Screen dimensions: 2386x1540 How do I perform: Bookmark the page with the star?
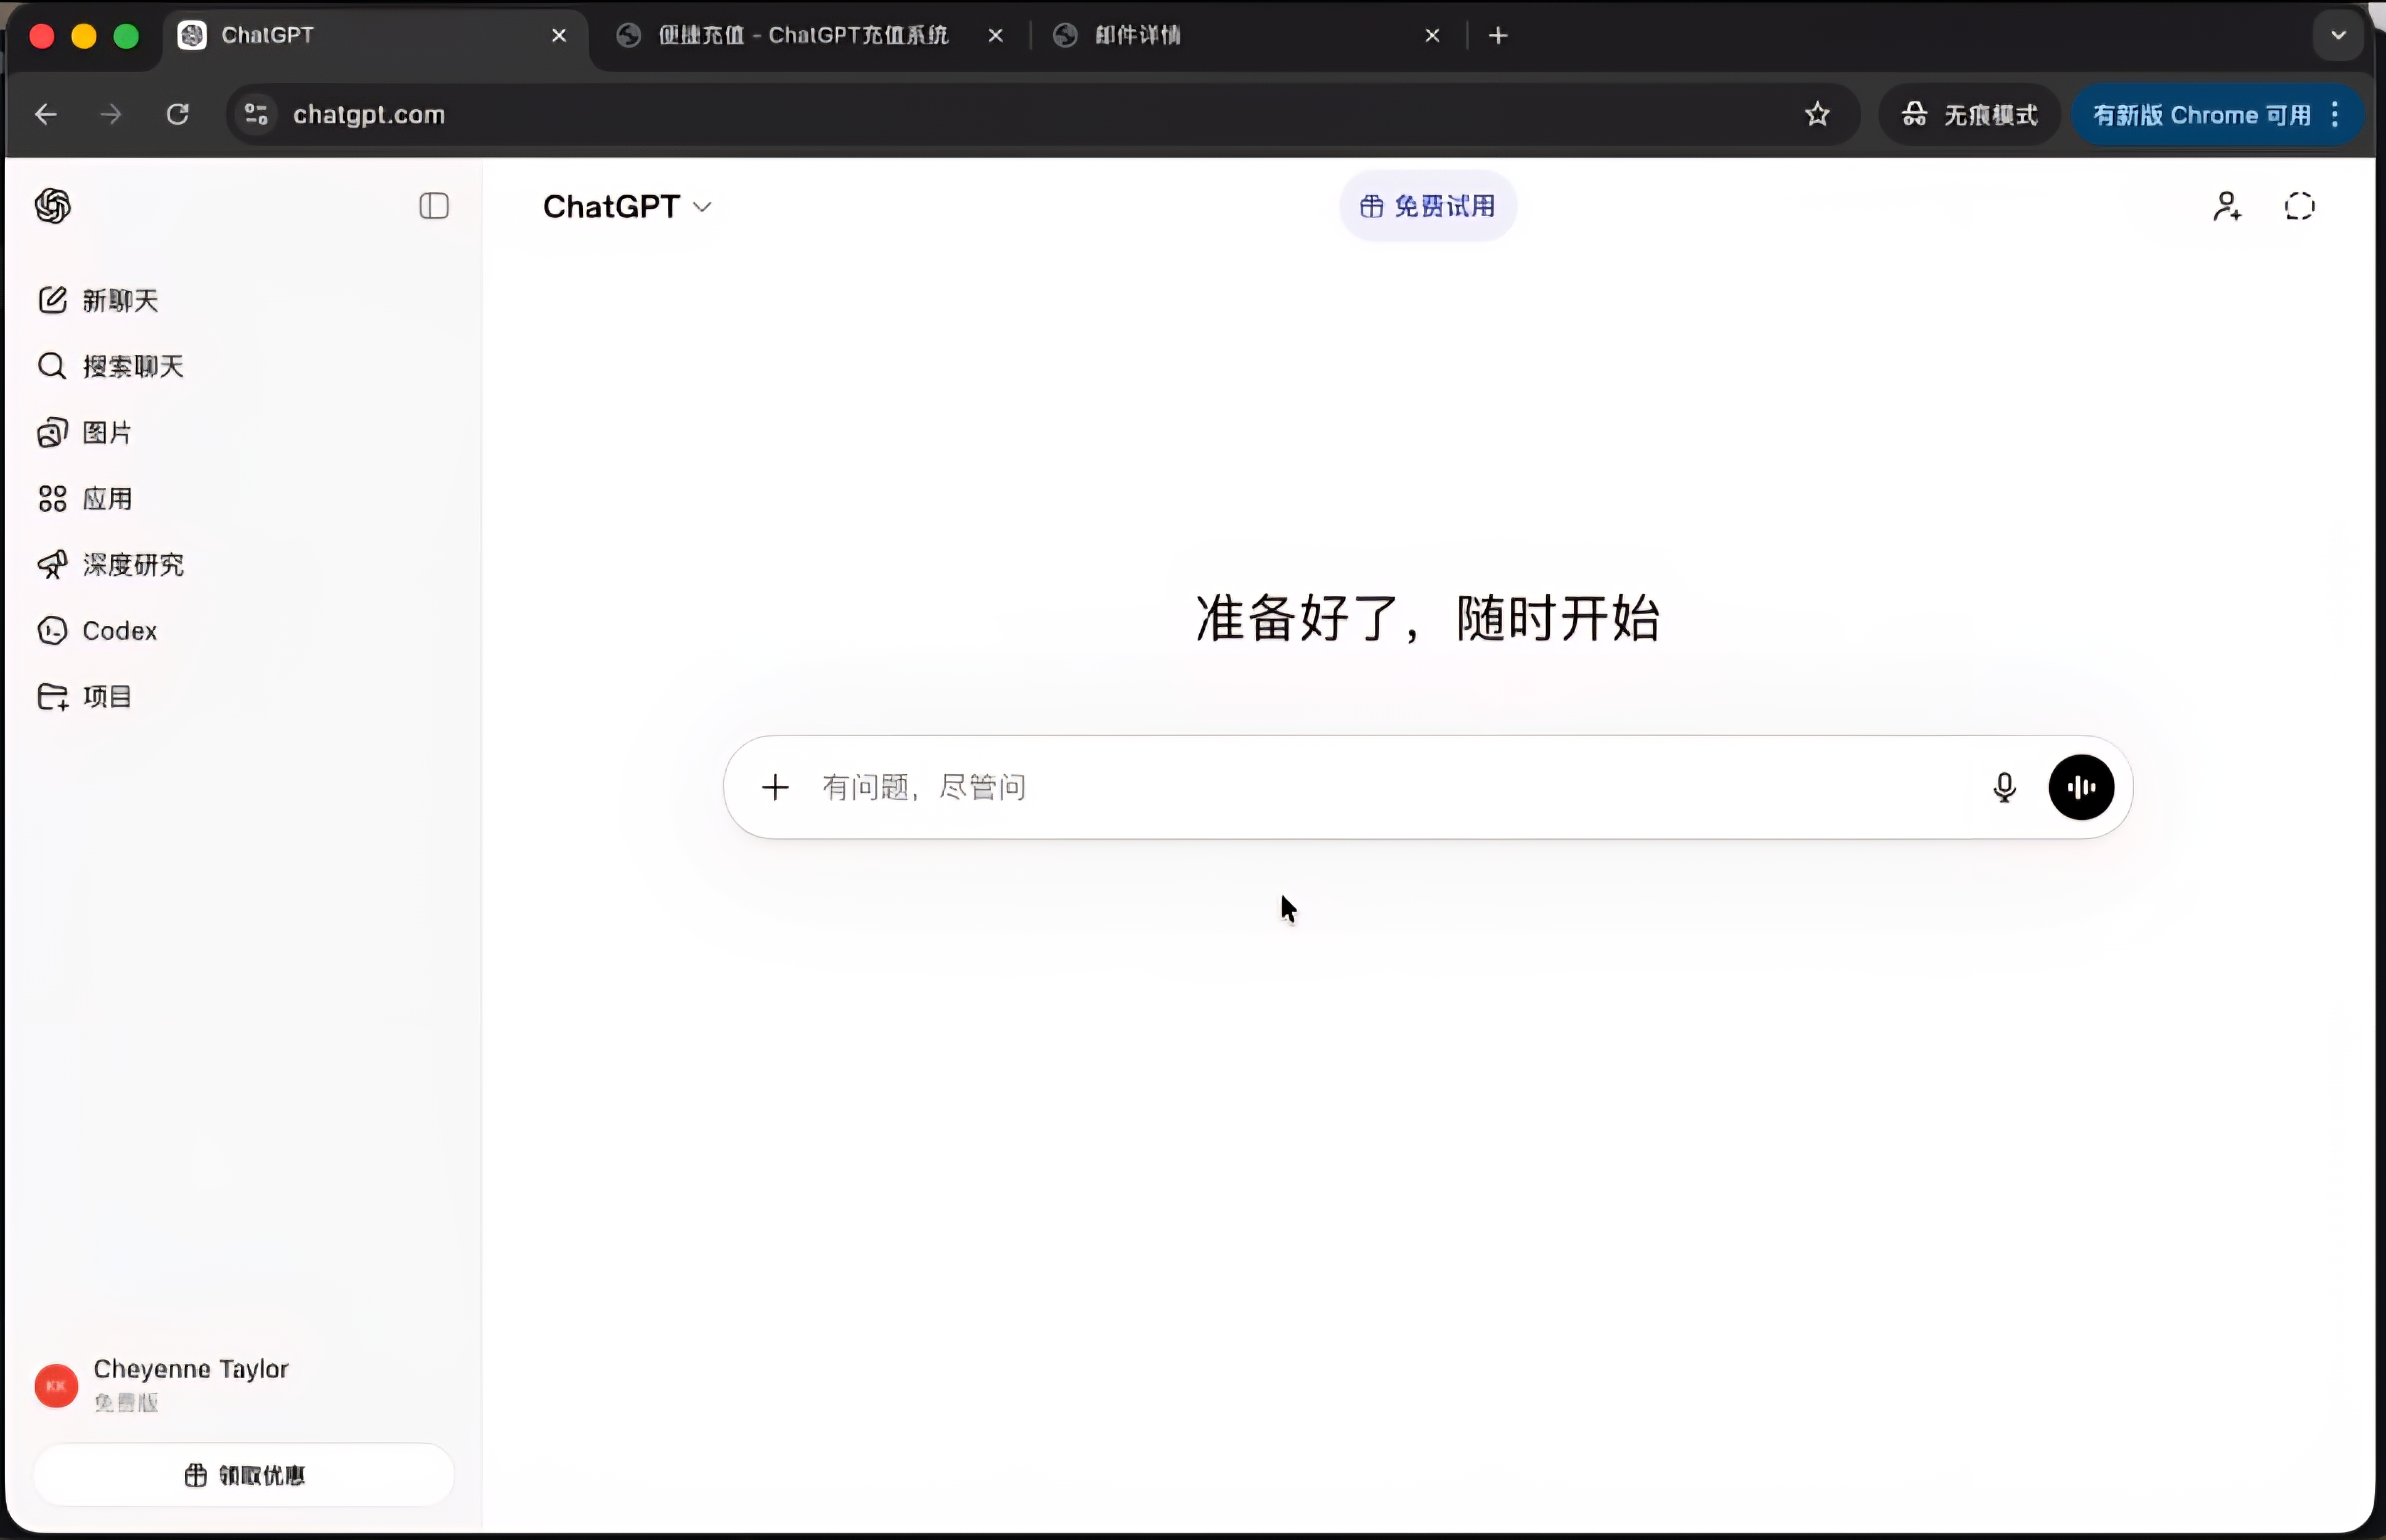(1818, 114)
